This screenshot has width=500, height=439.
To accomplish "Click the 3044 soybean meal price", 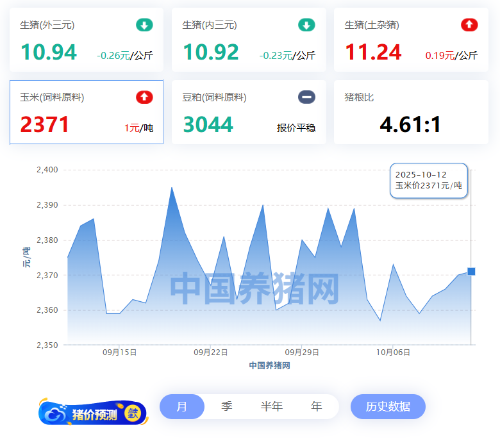I will pos(208,124).
